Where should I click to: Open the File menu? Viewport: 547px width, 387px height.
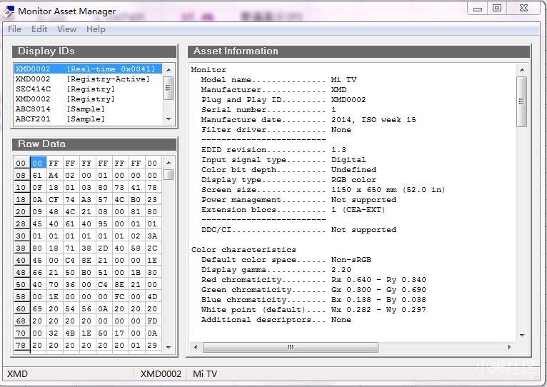pyautogui.click(x=14, y=29)
